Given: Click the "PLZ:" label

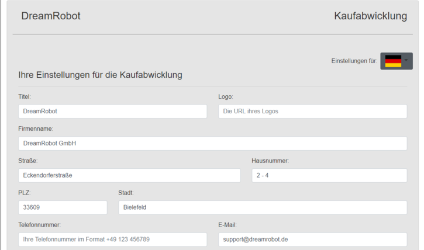Looking at the screenshot, I should pos(25,193).
